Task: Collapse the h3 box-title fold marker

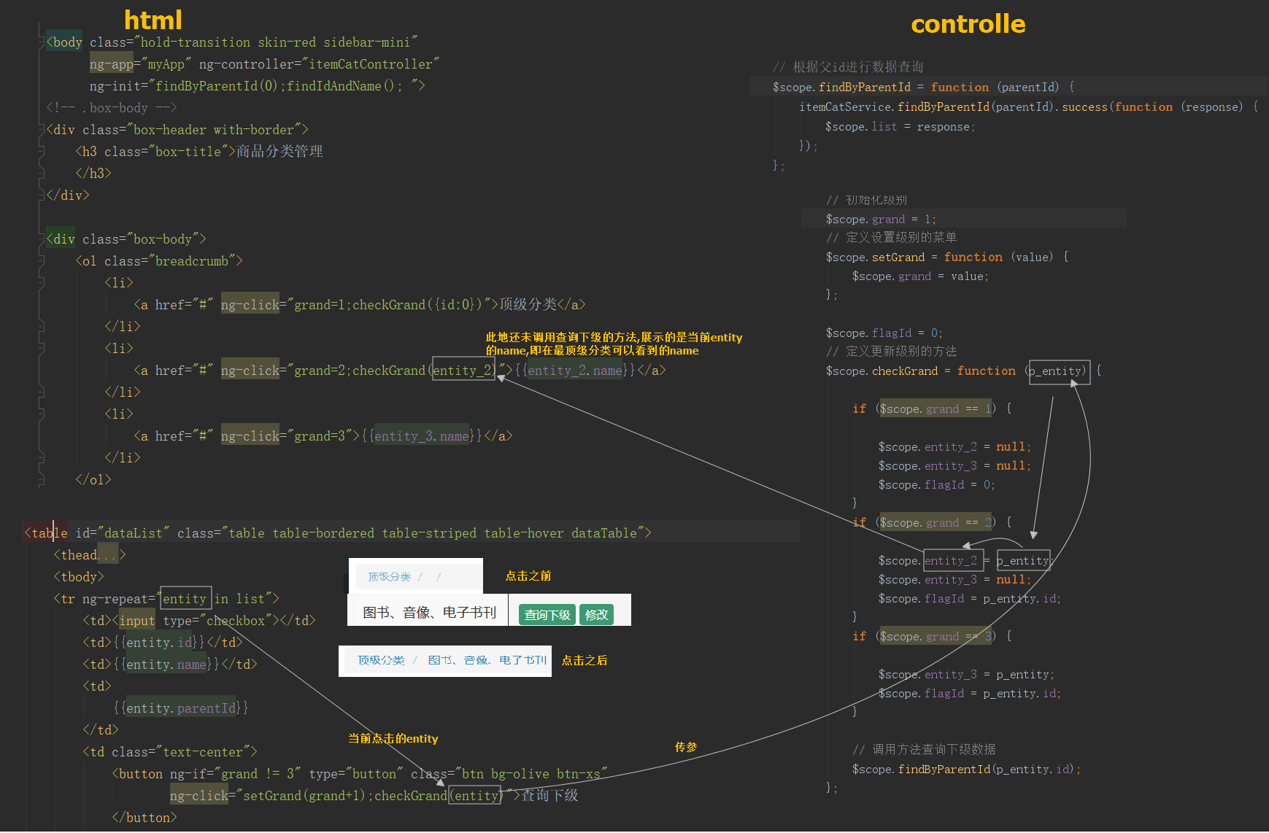Action: (41, 152)
